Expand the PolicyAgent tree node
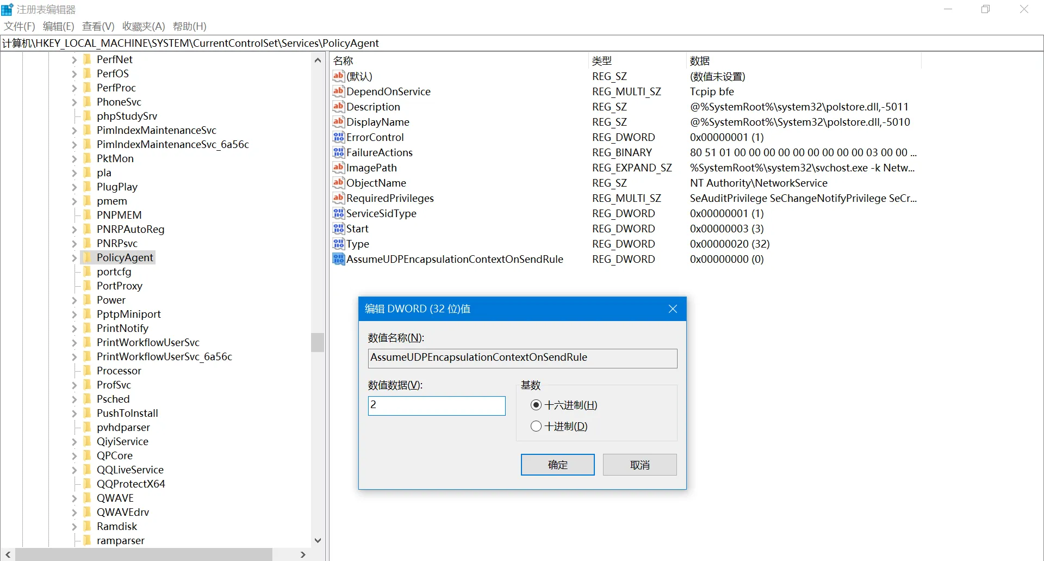The width and height of the screenshot is (1044, 561). (x=74, y=258)
